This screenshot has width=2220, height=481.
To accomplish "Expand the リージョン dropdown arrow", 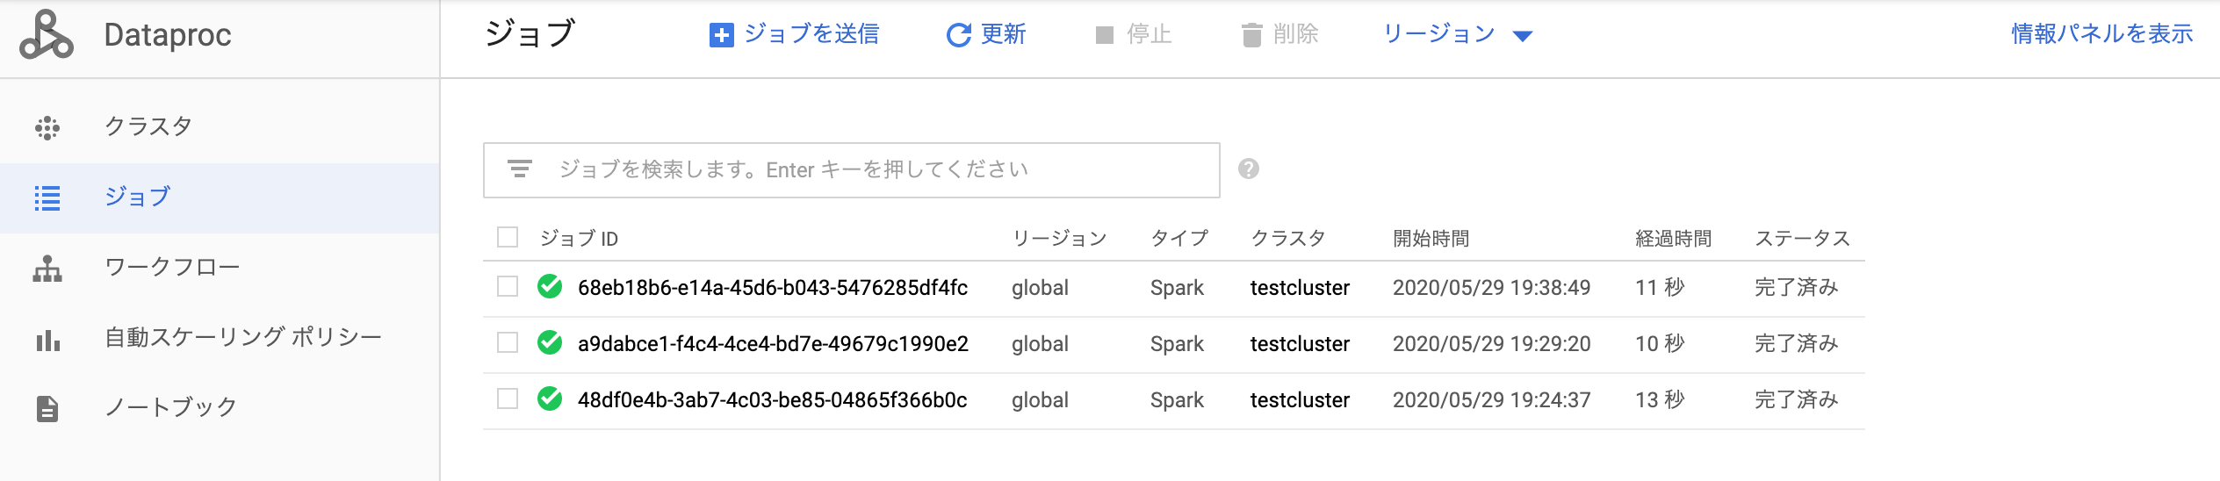I will pos(1523,36).
